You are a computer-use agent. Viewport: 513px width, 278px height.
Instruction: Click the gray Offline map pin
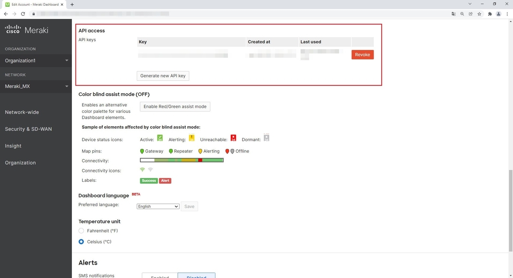(x=232, y=151)
